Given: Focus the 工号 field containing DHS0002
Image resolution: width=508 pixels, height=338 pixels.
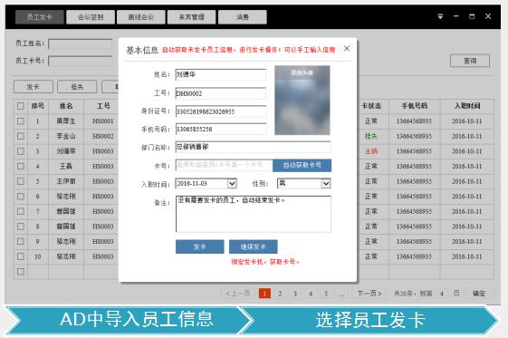Looking at the screenshot, I should point(221,93).
